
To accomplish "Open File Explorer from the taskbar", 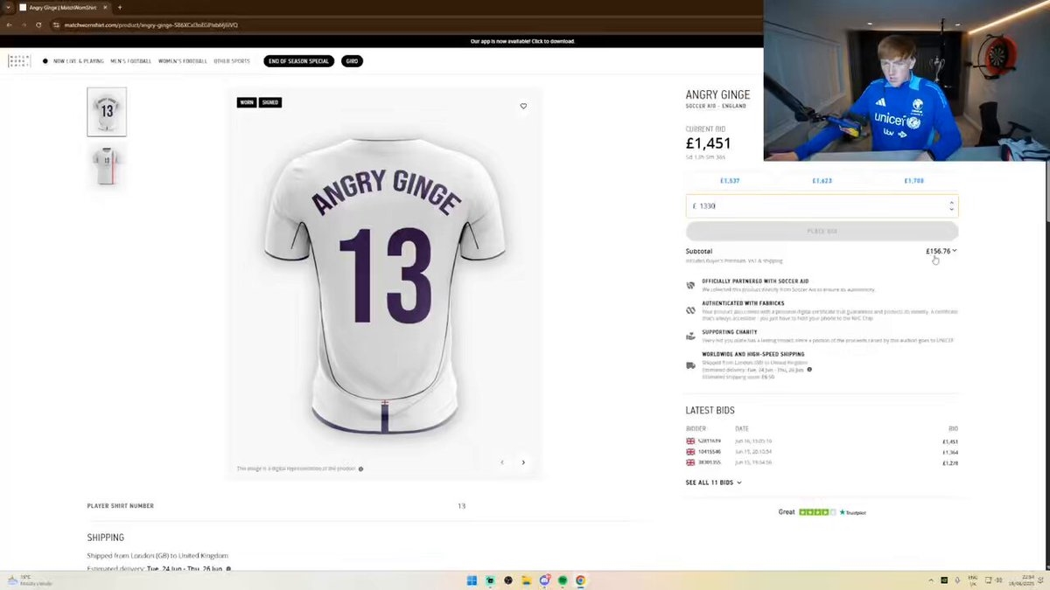I will coord(527,580).
